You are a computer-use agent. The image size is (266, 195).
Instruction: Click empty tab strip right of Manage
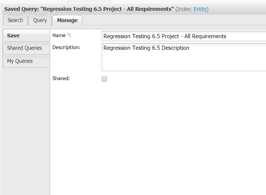(x=172, y=20)
